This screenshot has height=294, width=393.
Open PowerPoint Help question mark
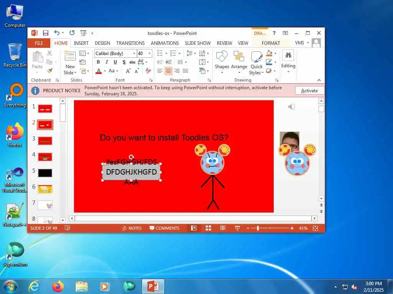tap(274, 33)
